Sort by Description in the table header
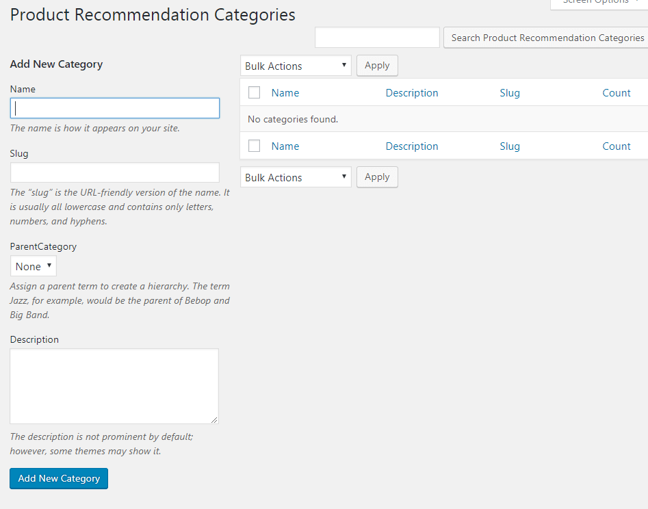Image resolution: width=648 pixels, height=509 pixels. tap(412, 93)
